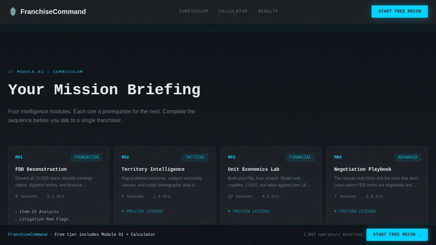
Task: Open the Item 19 Analysis lesson
Action: (x=39, y=212)
